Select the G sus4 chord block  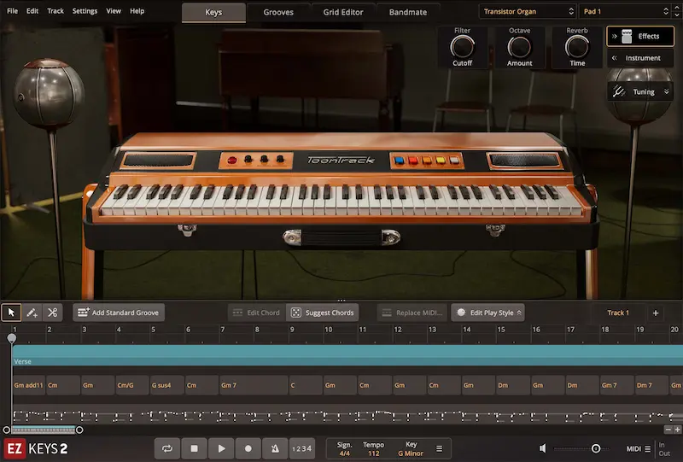click(166, 385)
